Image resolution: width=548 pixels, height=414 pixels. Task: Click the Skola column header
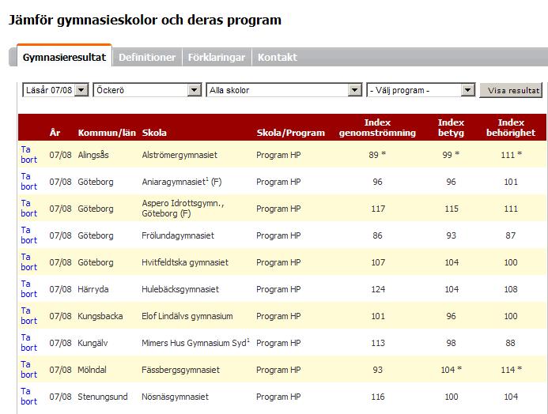tap(154, 133)
